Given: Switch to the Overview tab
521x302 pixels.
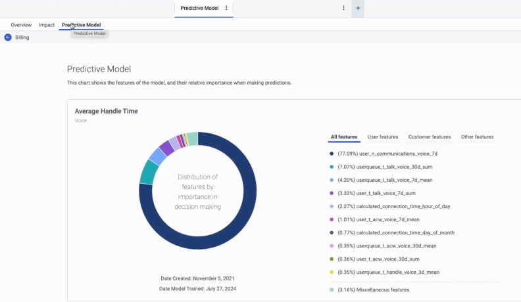Looking at the screenshot, I should point(21,25).
